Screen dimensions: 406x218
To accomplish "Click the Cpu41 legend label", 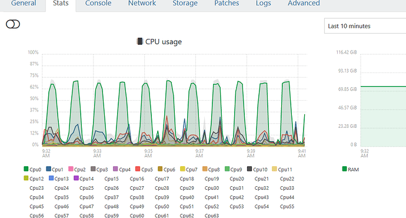I will pos(212,197).
